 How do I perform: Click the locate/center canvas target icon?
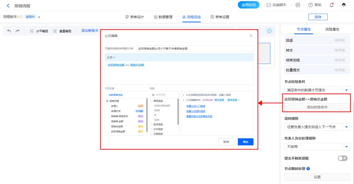269,31
